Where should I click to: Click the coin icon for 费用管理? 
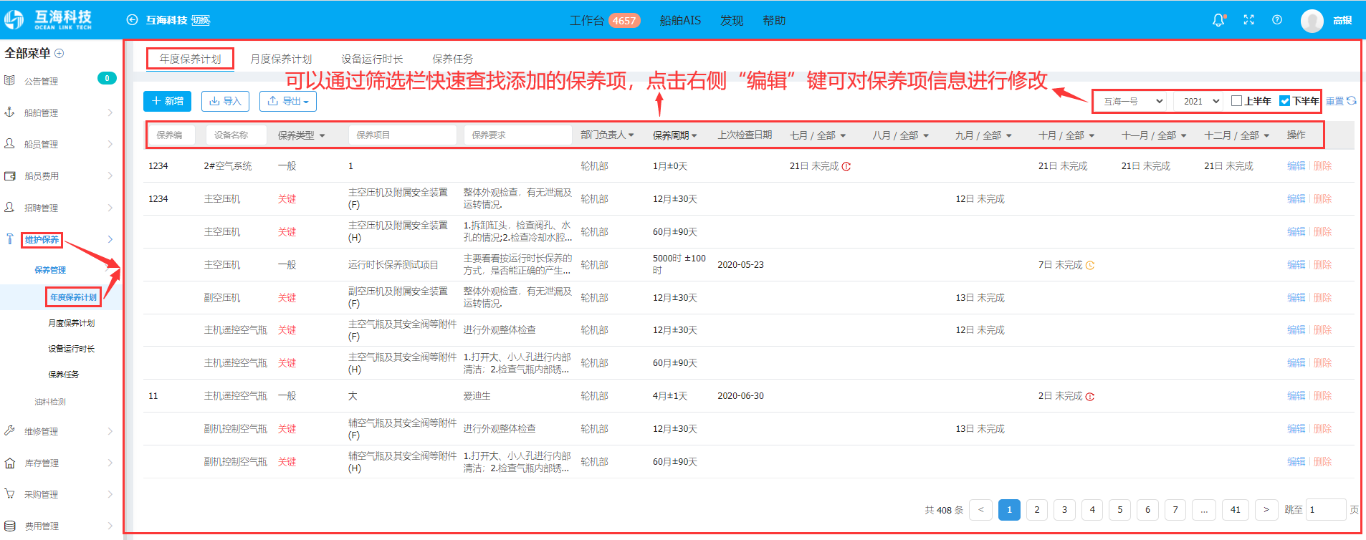[x=9, y=526]
